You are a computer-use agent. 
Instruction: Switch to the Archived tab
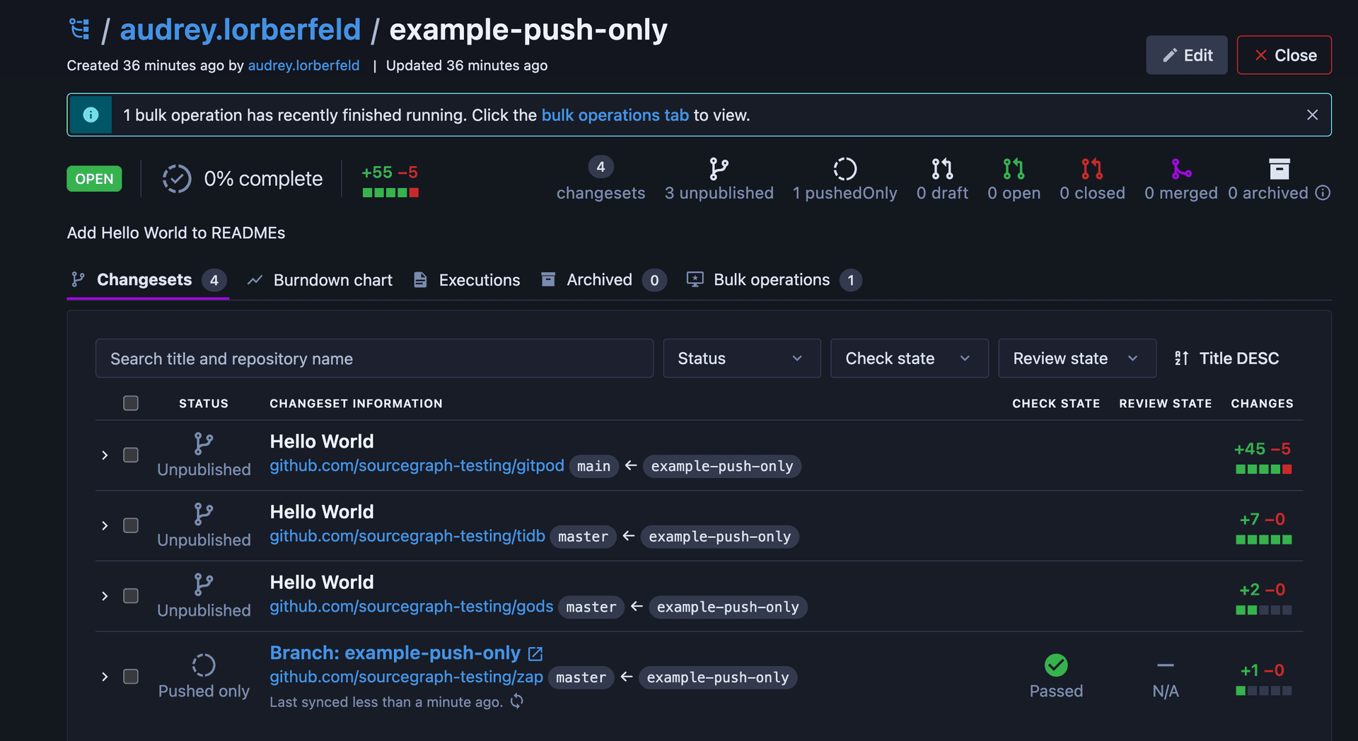[603, 280]
